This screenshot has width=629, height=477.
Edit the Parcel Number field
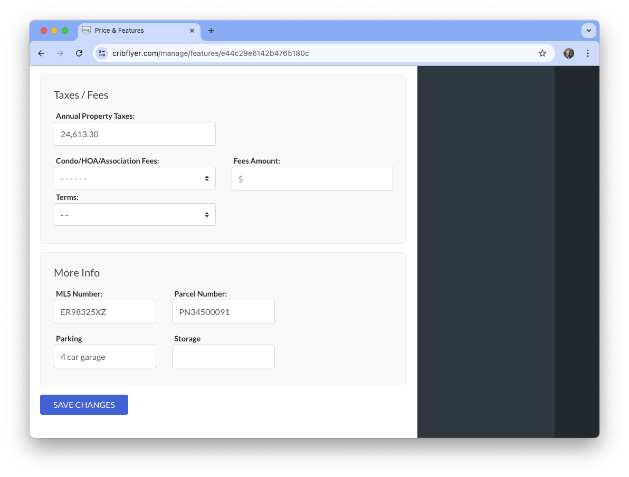(223, 312)
